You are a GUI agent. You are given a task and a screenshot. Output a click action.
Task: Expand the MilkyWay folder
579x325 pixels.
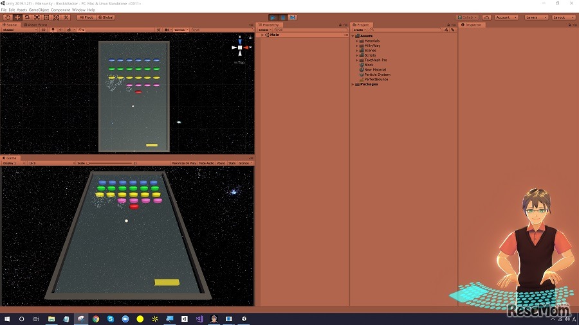click(357, 46)
